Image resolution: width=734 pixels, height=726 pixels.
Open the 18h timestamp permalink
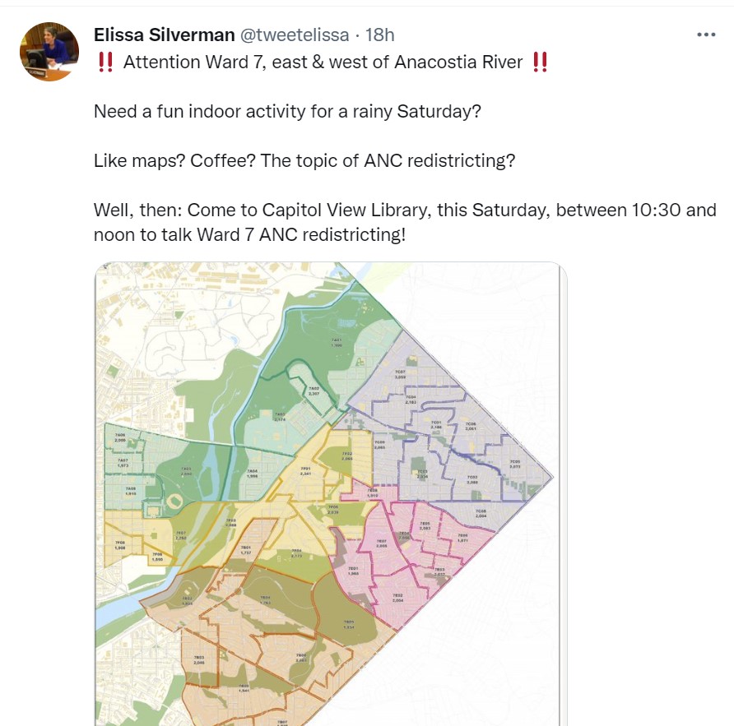[x=380, y=35]
